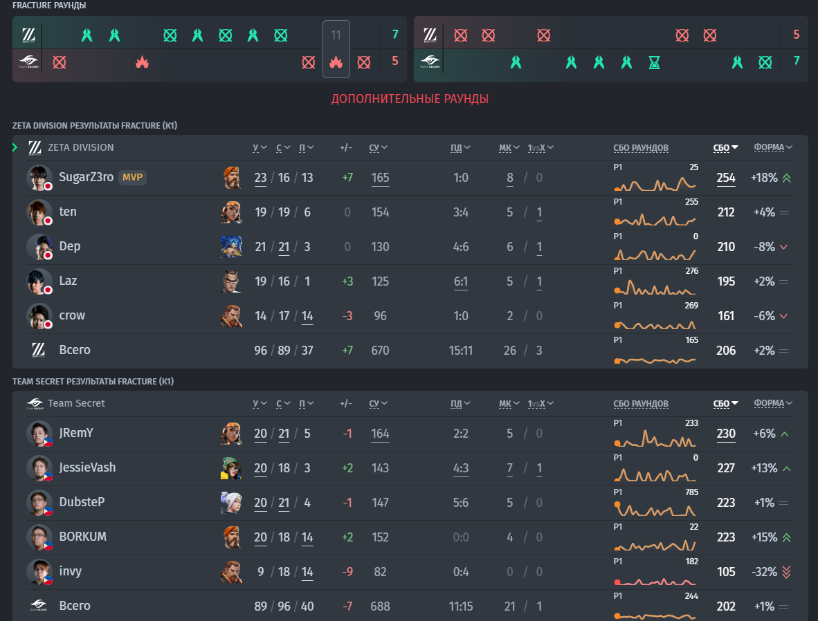Viewport: 818px width, 621px height.
Task: Click invy's red round score sparkline chart
Action: point(655,581)
